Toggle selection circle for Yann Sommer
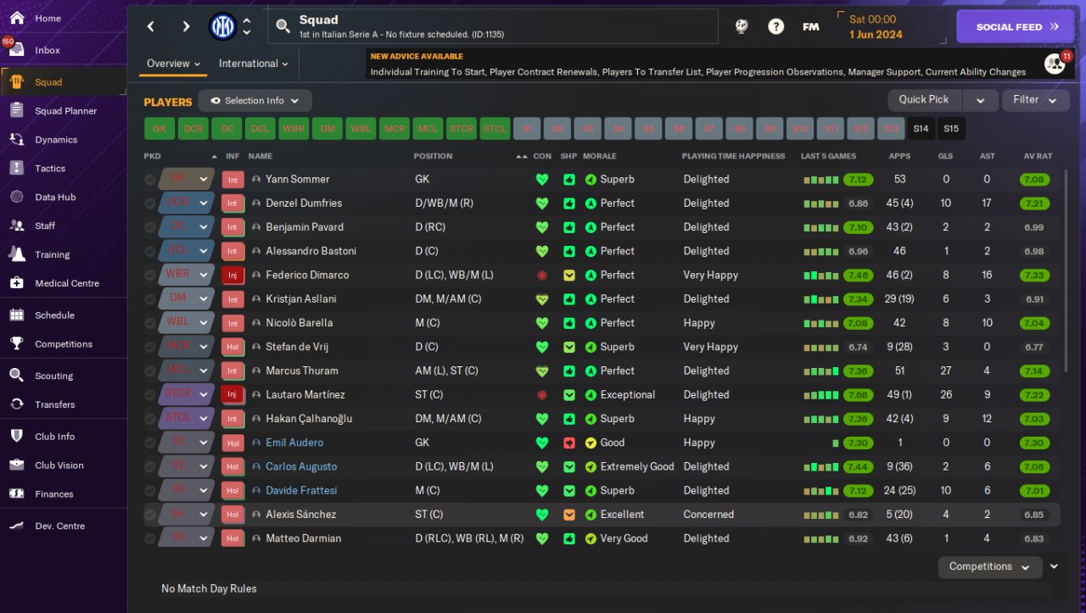The image size is (1086, 613). (150, 180)
